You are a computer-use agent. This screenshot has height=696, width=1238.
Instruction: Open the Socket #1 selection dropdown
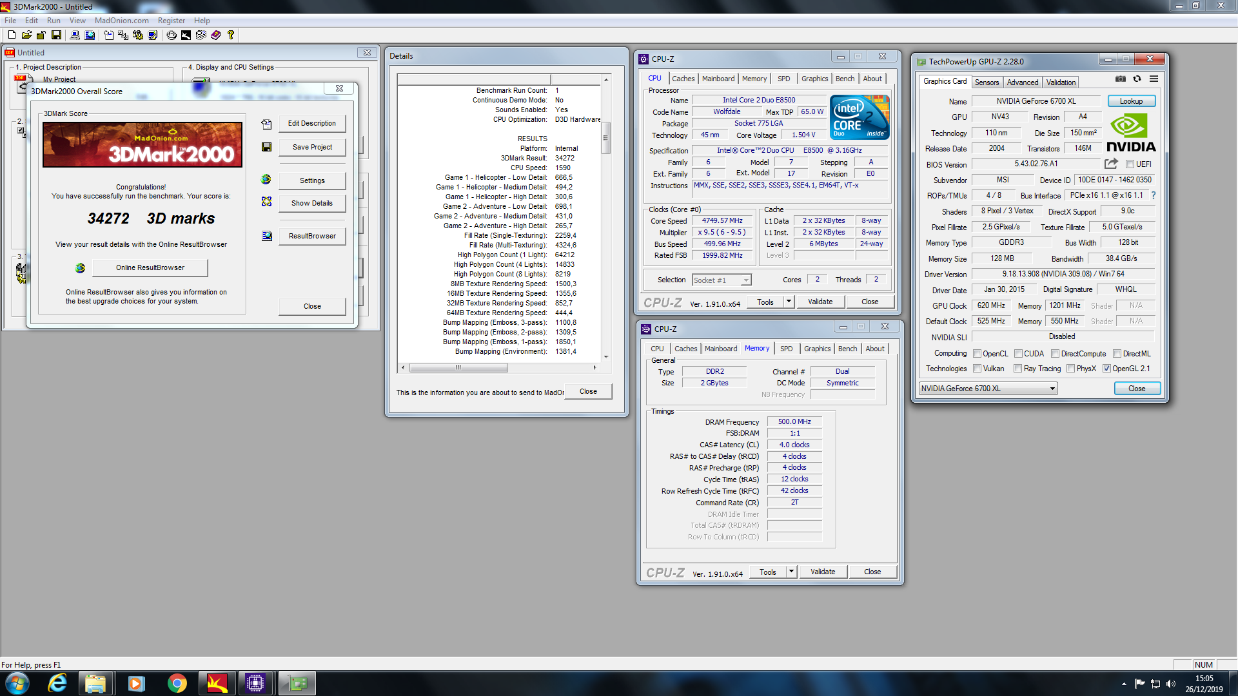[x=722, y=280]
